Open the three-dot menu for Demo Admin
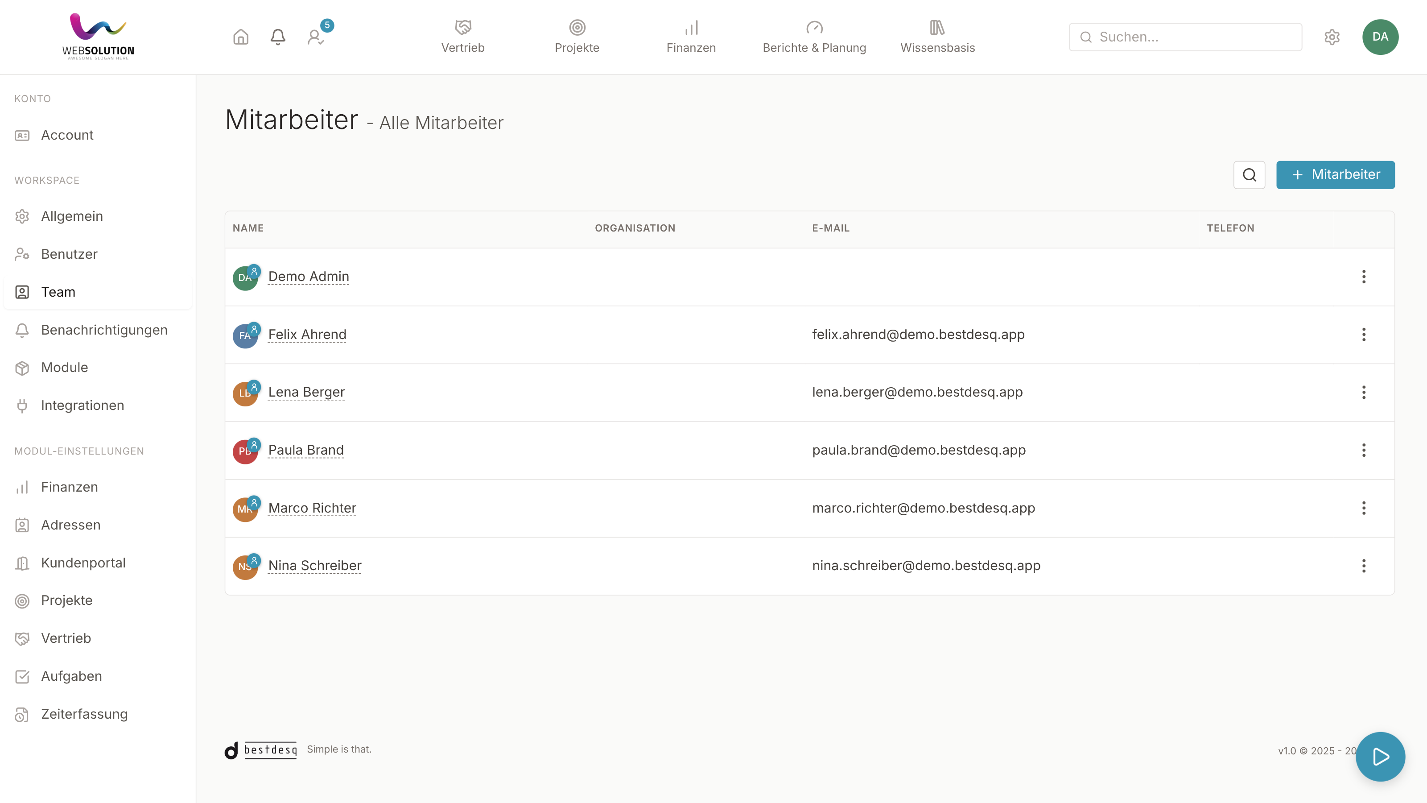 (1364, 277)
